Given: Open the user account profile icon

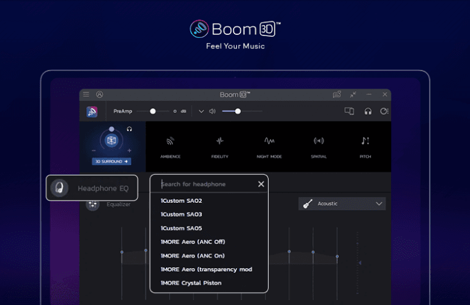Looking at the screenshot, I should [x=100, y=94].
